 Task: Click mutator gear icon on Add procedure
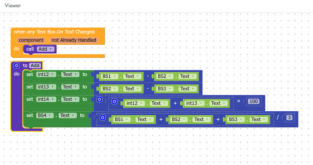coord(17,66)
